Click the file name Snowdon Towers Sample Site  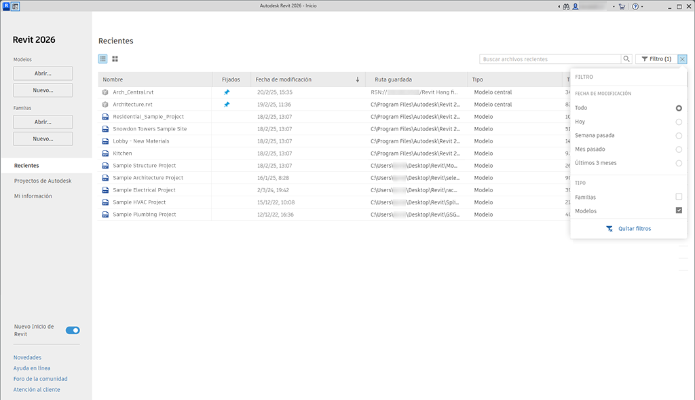(150, 129)
